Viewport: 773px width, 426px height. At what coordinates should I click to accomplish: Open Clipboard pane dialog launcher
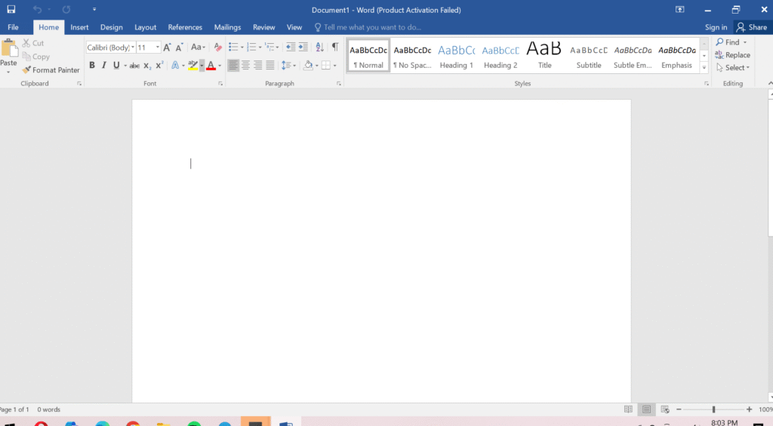(79, 84)
